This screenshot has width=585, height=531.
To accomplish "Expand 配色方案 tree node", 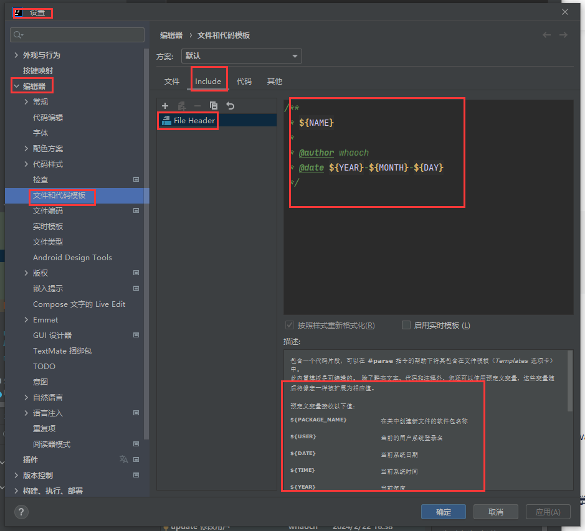I will tap(26, 148).
